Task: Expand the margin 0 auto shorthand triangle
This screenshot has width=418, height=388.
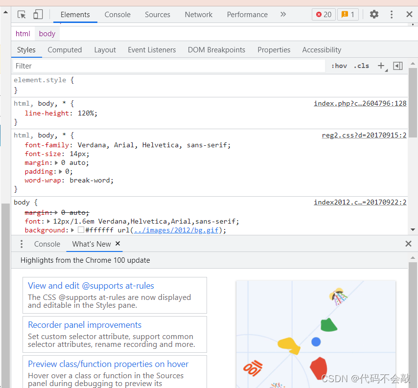Action: click(x=56, y=163)
